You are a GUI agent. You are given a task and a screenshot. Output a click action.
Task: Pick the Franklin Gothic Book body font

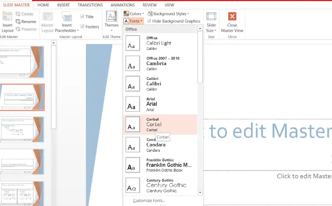coord(164,170)
